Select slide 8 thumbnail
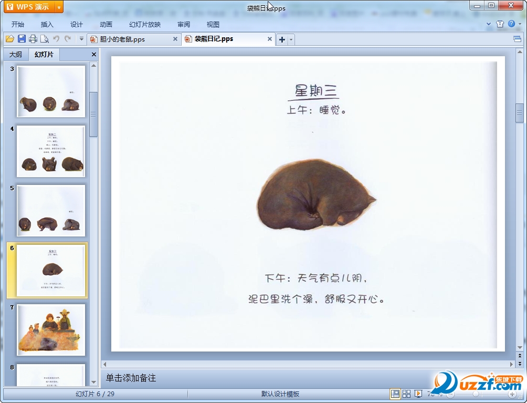The image size is (527, 403). (x=51, y=375)
